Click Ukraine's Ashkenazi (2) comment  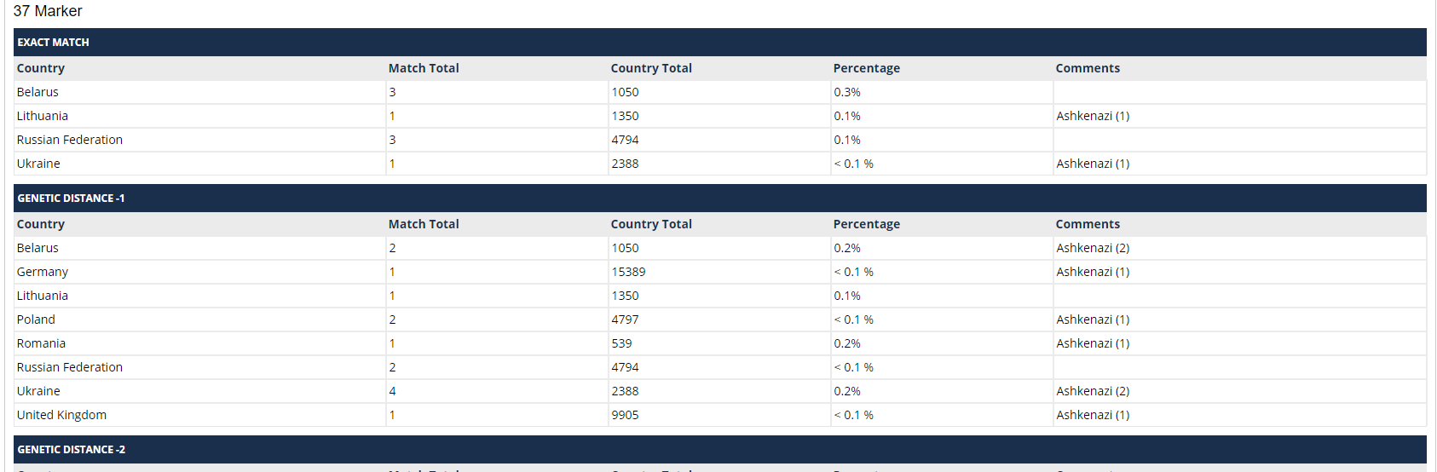[1093, 391]
